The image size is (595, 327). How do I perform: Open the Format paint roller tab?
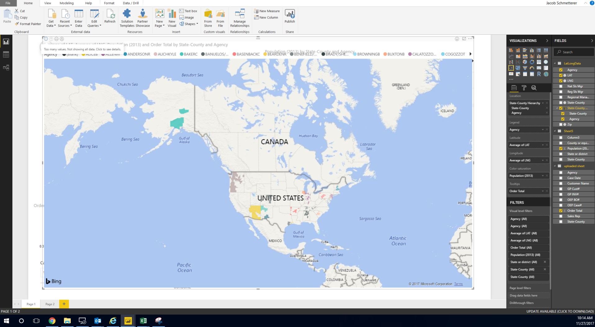coord(524,88)
